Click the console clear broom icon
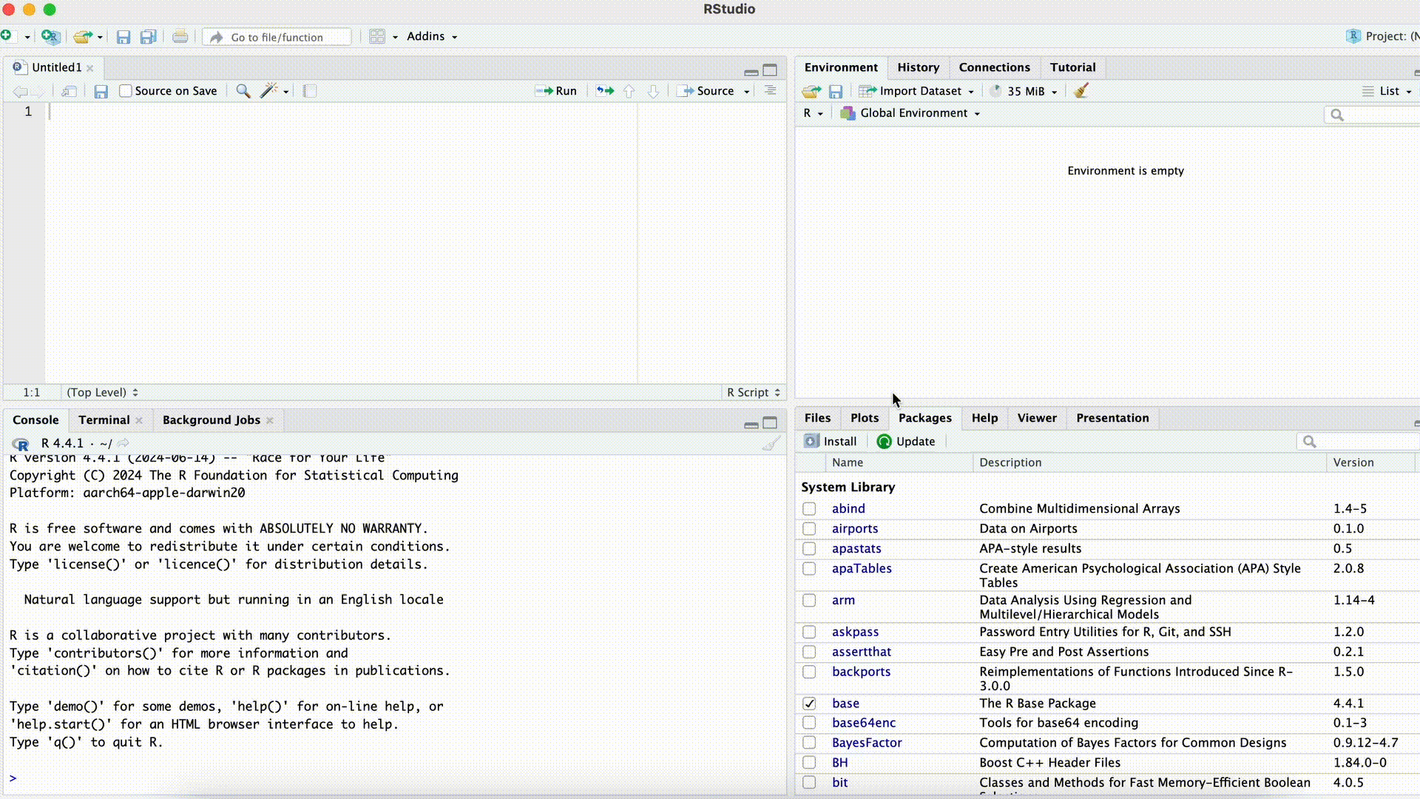Image resolution: width=1420 pixels, height=799 pixels. click(x=771, y=444)
